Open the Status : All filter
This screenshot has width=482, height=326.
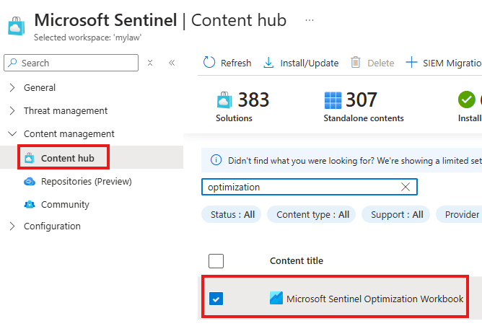click(x=232, y=214)
